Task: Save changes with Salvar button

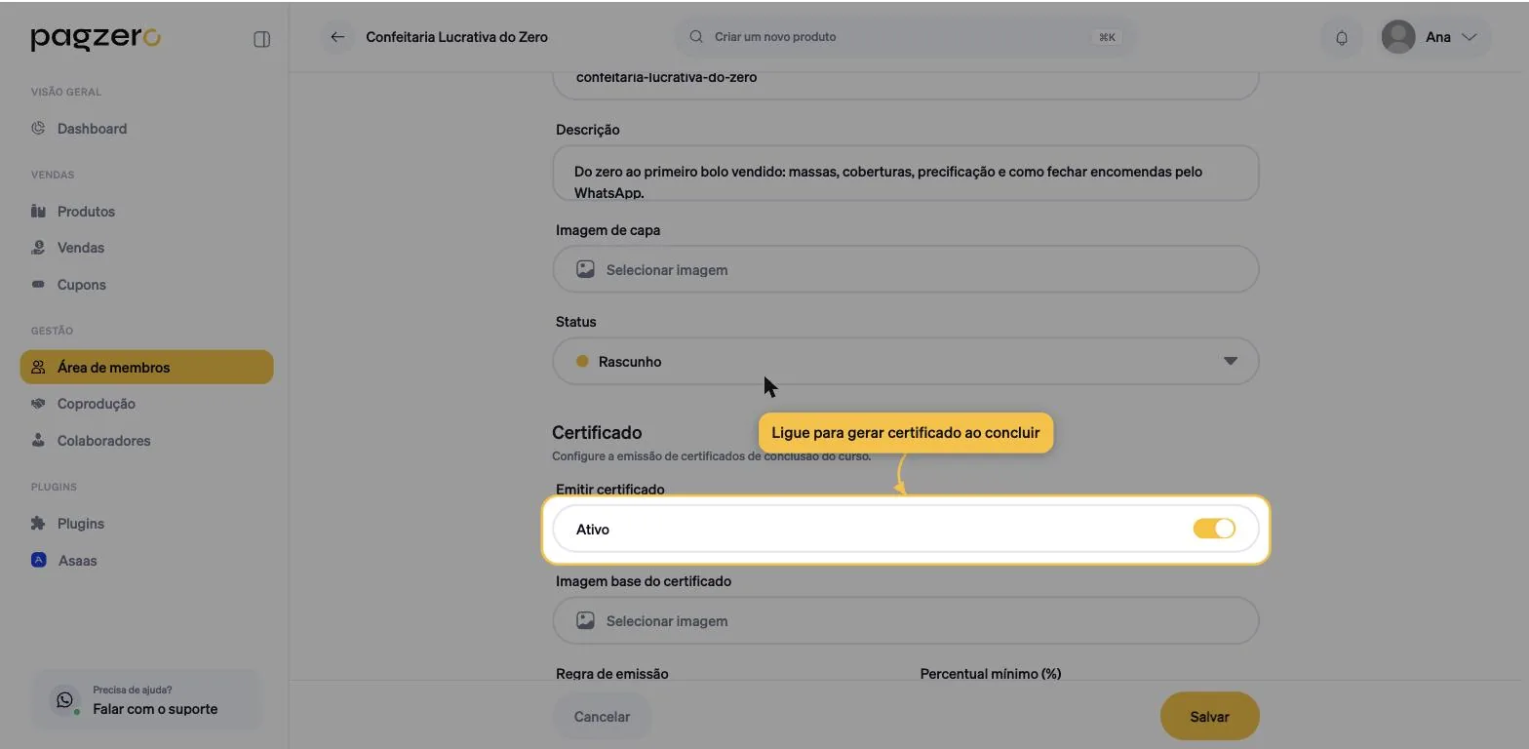Action: [1209, 717]
